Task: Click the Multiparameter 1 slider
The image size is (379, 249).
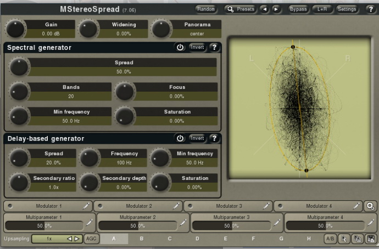Action: click(44, 226)
